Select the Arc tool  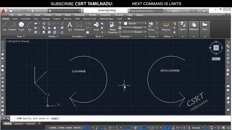(30, 26)
